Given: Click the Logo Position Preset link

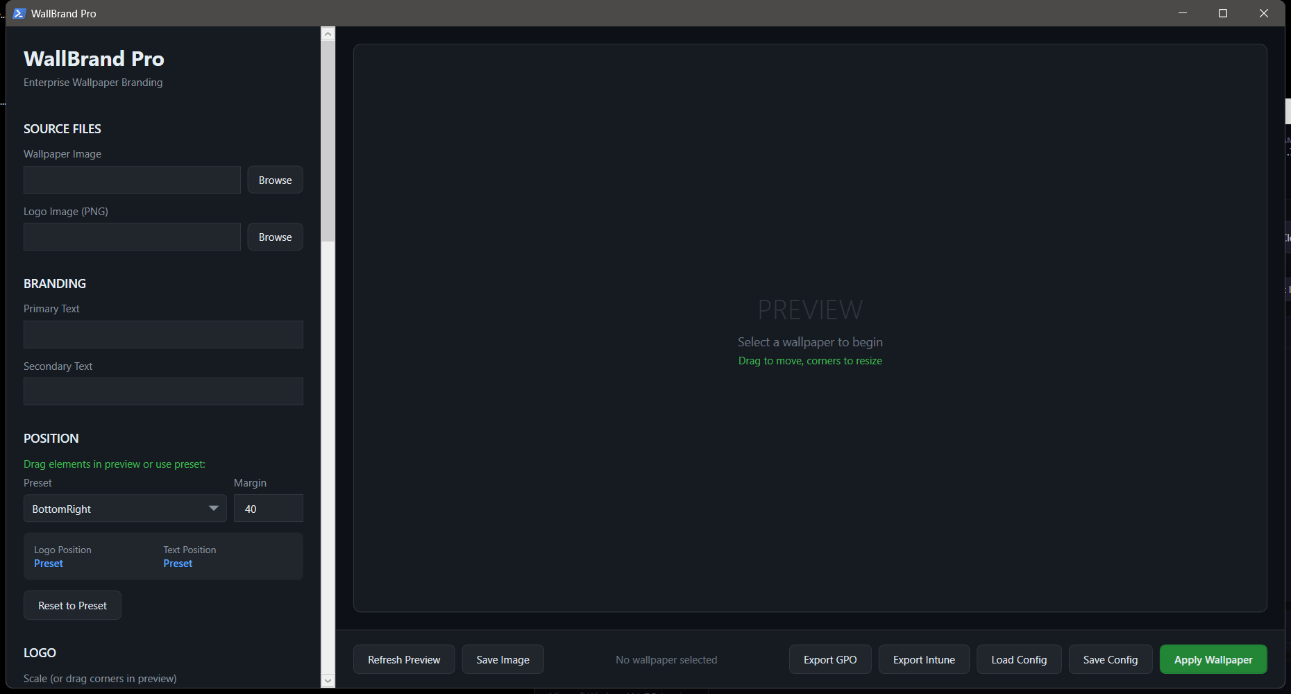Looking at the screenshot, I should click(48, 563).
